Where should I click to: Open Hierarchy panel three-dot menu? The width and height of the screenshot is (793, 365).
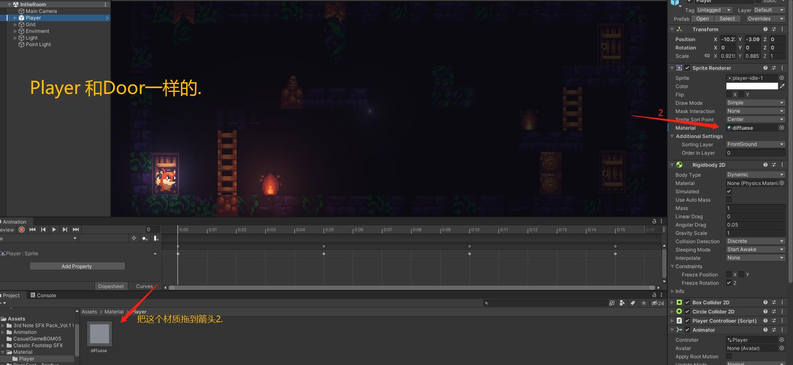[105, 4]
